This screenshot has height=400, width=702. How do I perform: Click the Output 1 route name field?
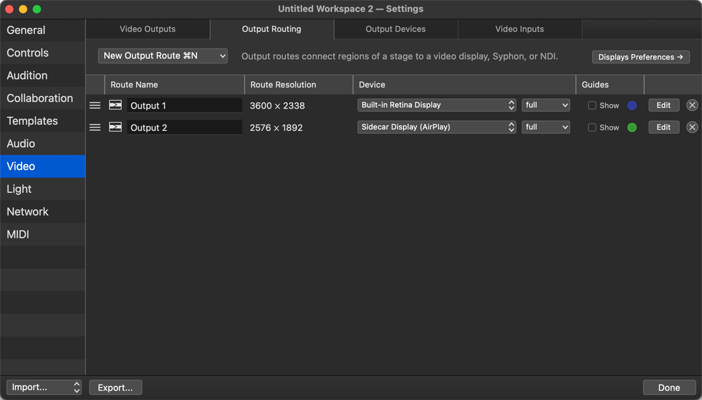[x=184, y=105]
